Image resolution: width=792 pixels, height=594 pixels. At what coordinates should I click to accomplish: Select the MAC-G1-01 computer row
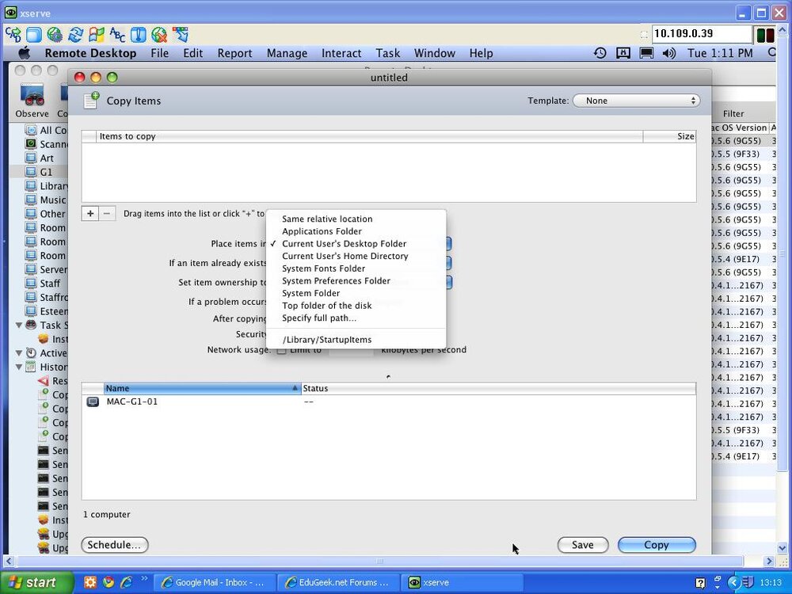tap(388, 402)
